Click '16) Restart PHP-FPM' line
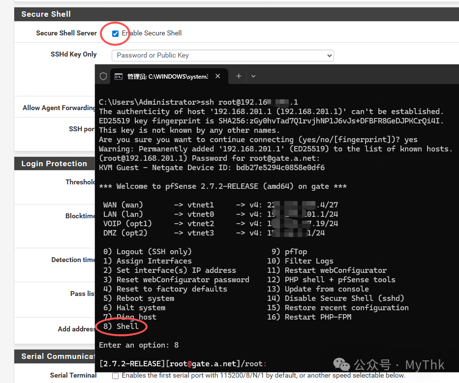Screen dimensions: 459x383 coord(309,317)
